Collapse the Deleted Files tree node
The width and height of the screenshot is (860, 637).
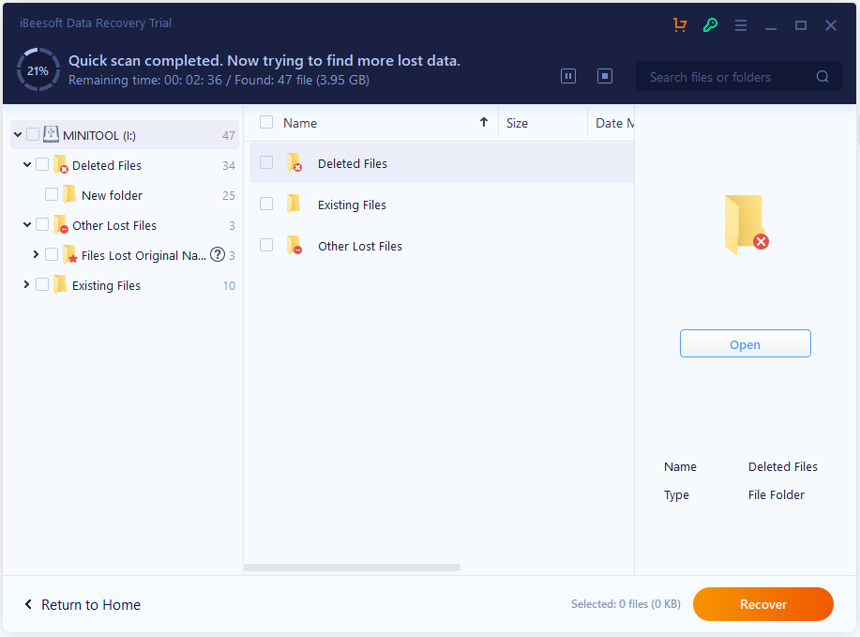click(x=27, y=164)
